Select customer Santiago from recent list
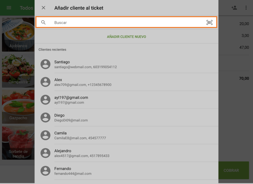 tap(128, 64)
